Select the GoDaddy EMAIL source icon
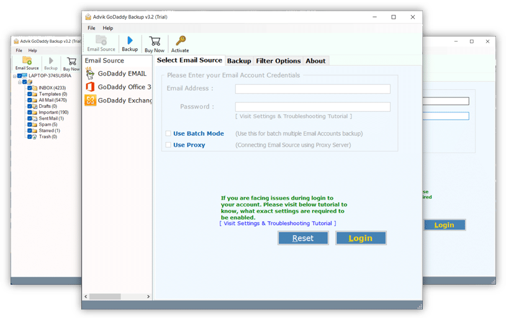Screen dimensions: 506x320 [90, 74]
